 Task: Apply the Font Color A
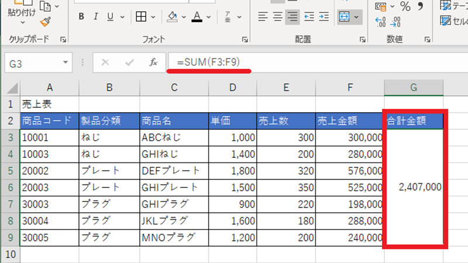tap(197, 17)
